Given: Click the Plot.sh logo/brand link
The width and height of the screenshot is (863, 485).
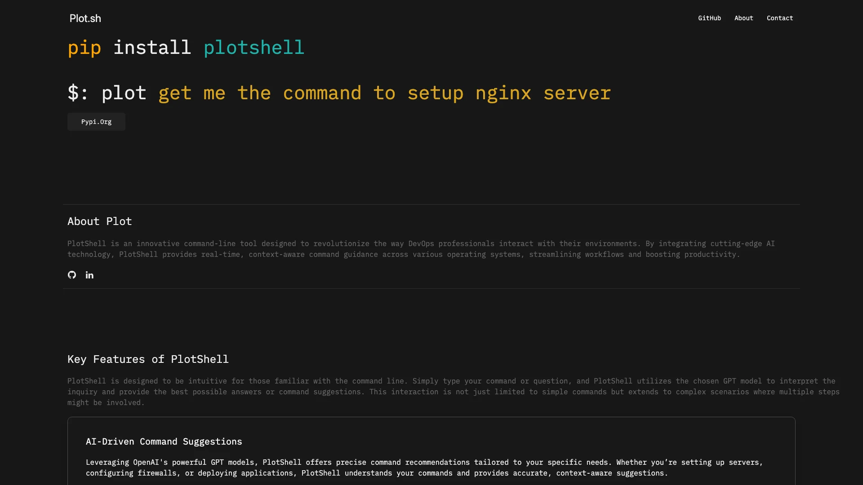Looking at the screenshot, I should point(85,18).
